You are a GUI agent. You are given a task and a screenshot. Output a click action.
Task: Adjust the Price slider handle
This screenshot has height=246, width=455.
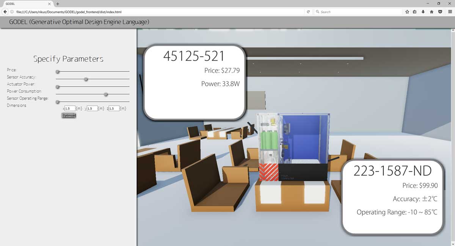[x=58, y=72]
